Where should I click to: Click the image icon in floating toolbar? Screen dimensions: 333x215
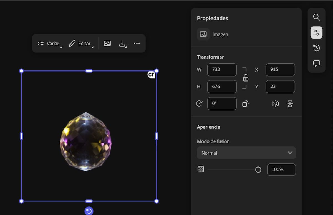(107, 44)
